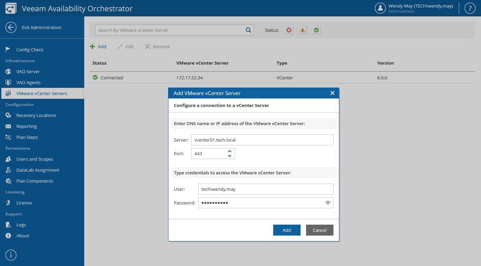Screen dimensions: 481x266
Task: Toggle the success status filter
Action: pos(316,30)
